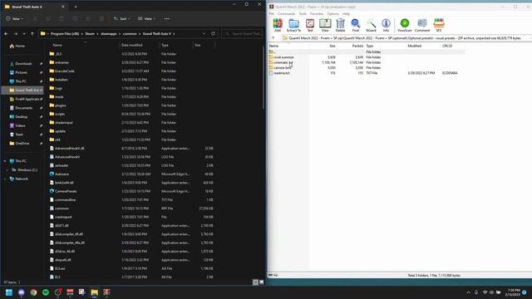Expand Windows (C:) in the navigation tree
Viewport: 532px width, 299px height.
(7, 169)
